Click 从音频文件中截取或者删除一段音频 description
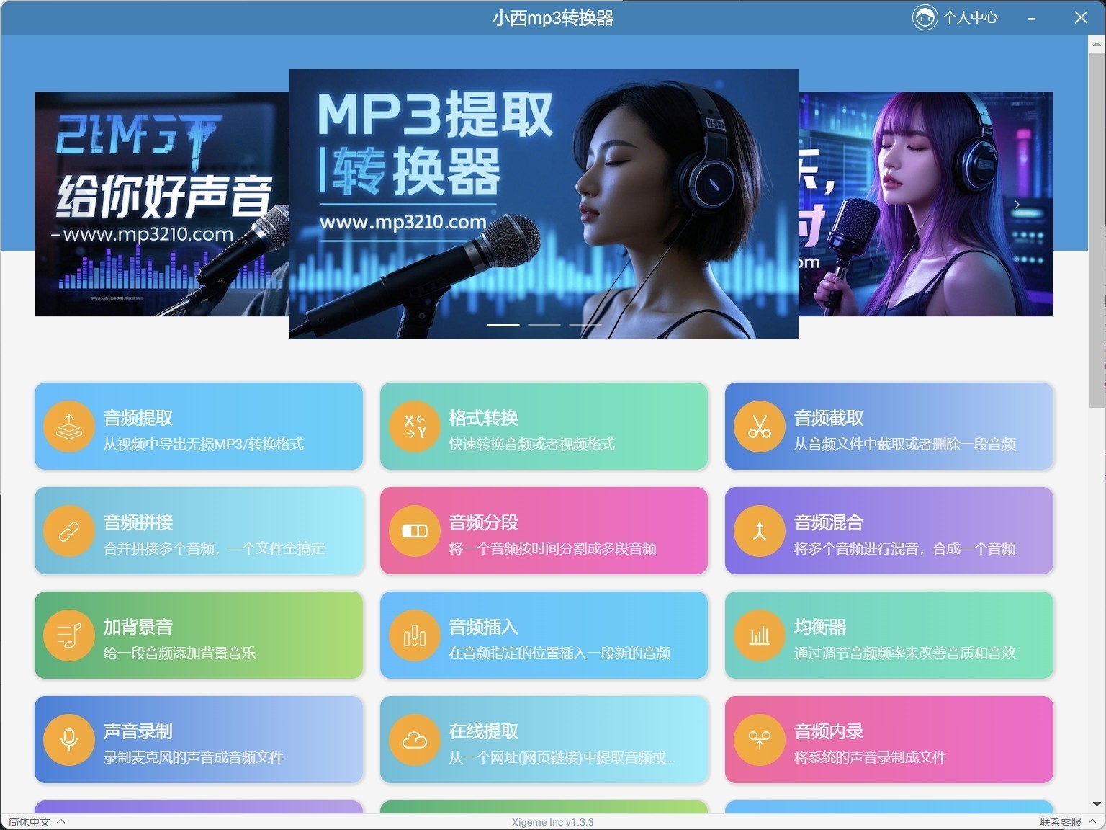 [905, 444]
